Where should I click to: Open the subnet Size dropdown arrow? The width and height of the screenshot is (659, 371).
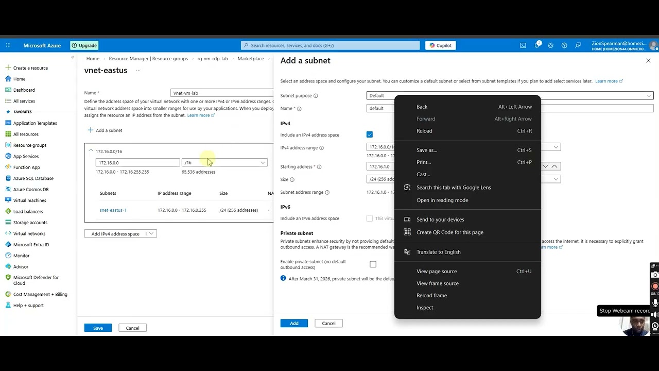point(556,179)
